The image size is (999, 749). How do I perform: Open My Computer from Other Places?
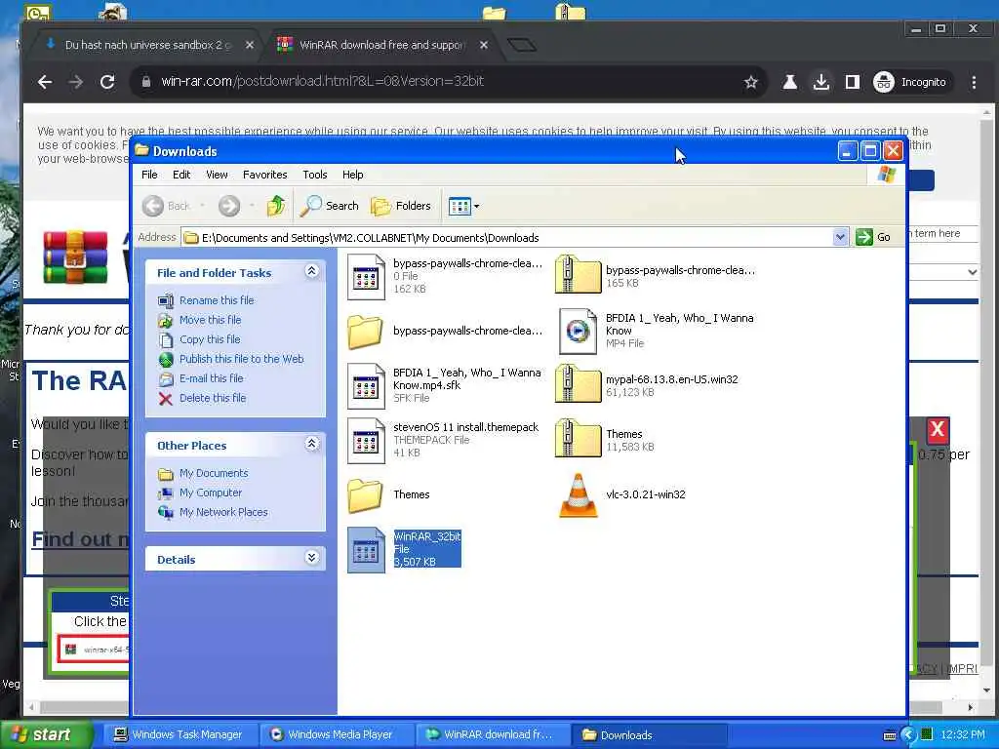211,493
